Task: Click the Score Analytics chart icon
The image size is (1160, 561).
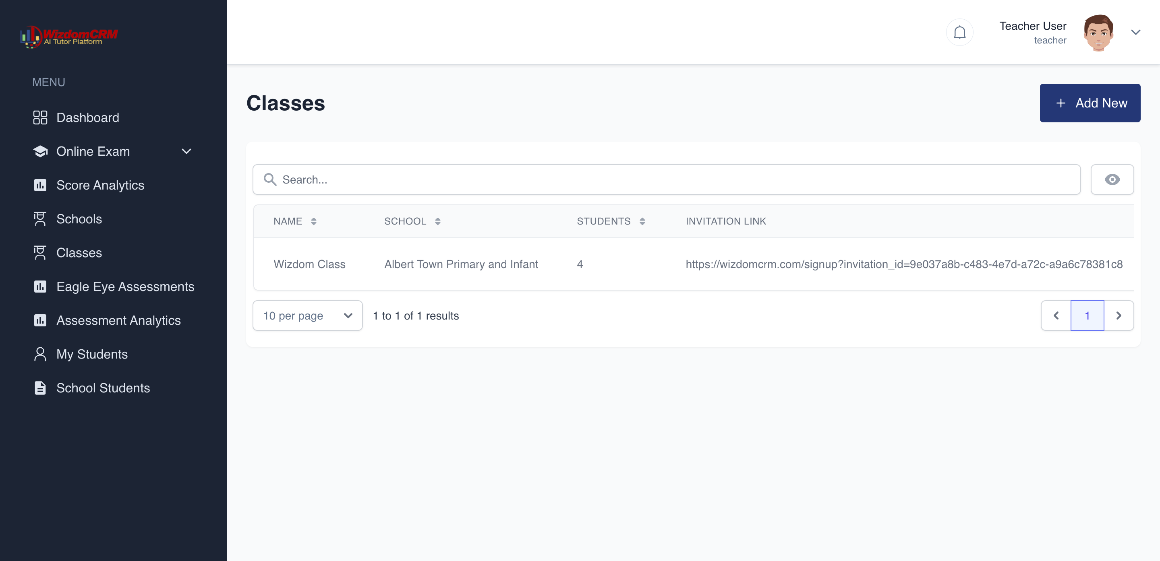Action: (40, 185)
